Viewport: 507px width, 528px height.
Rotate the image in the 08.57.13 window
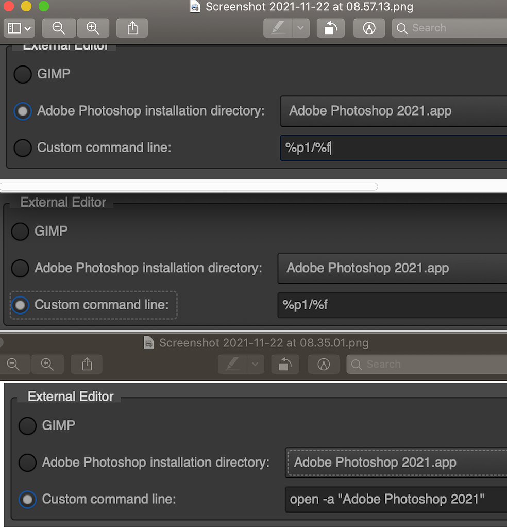pos(330,28)
